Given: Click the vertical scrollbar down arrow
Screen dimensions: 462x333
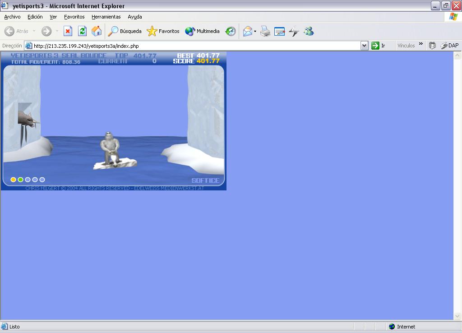Looking at the screenshot, I should (457, 316).
